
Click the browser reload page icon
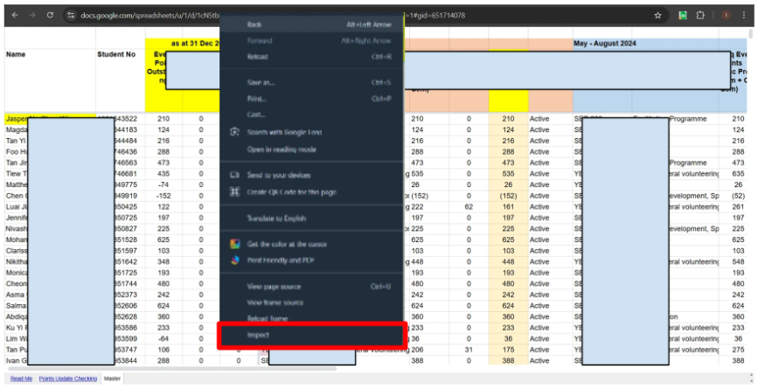click(x=49, y=16)
